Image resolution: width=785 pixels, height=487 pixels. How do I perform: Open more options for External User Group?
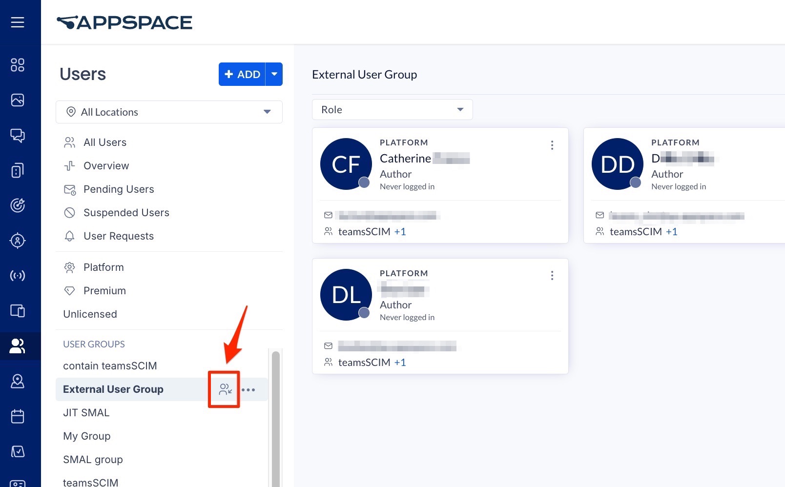click(248, 390)
